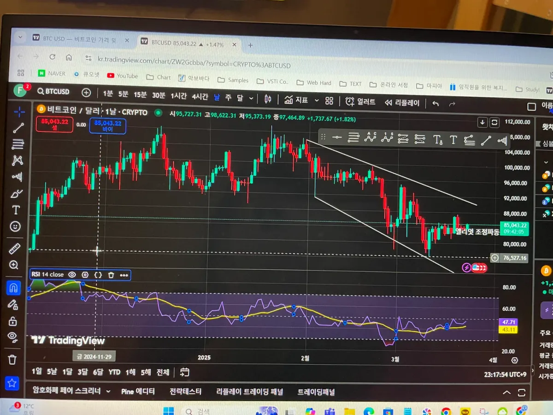The width and height of the screenshot is (553, 415).
Task: Toggle stay in drawing mode
Action: pyautogui.click(x=13, y=304)
